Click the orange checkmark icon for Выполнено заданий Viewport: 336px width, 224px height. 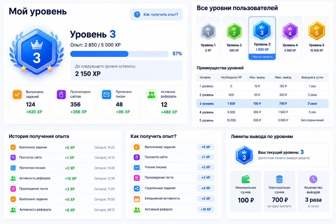point(17,95)
